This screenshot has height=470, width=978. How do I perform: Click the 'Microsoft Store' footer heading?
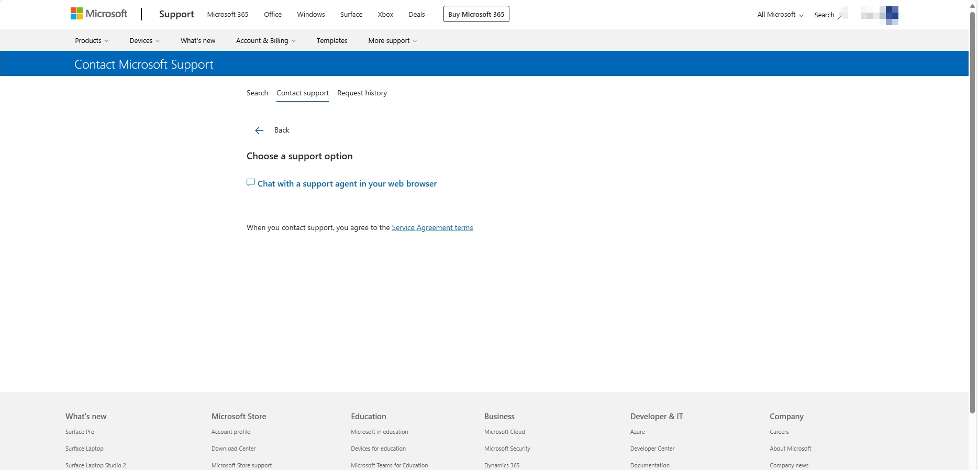point(239,417)
